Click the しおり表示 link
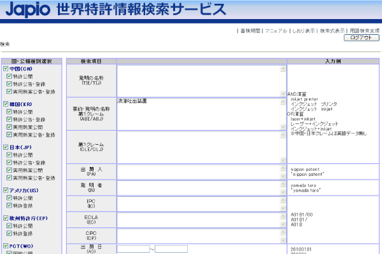The width and height of the screenshot is (382, 254). click(x=302, y=30)
